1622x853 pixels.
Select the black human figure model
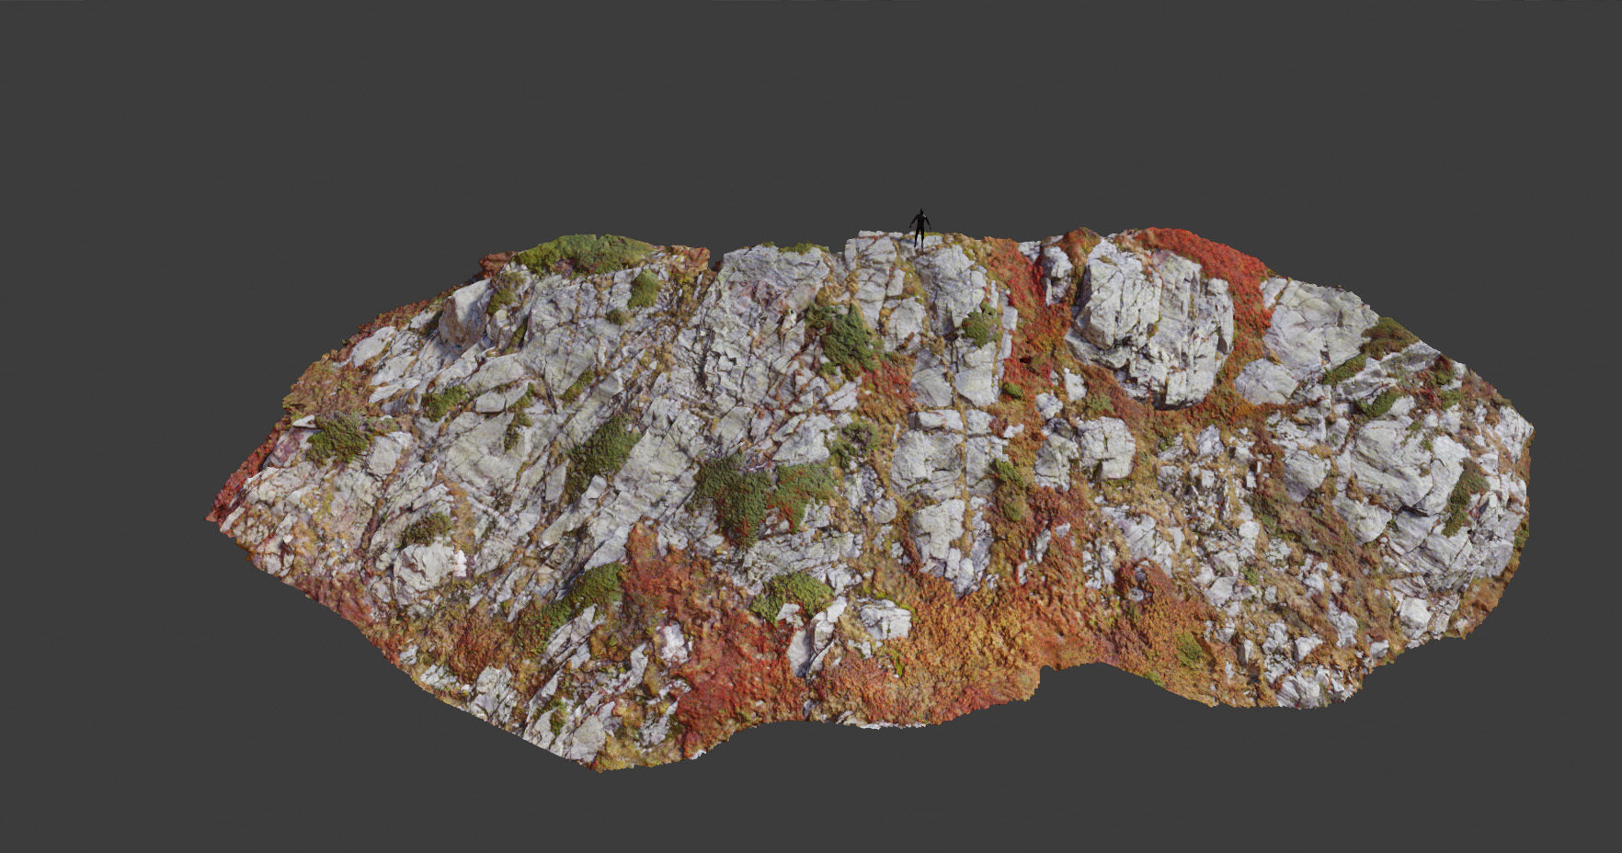pyautogui.click(x=920, y=228)
